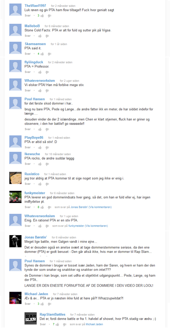Viewport: 170px width, 328px height.
Task: Thumbs up funkymeister's comment with 8 likes
Action: click(x=42, y=207)
